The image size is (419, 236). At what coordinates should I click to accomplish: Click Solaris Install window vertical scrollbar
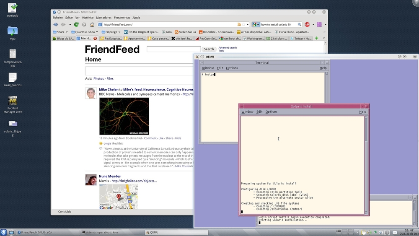tap(366, 164)
